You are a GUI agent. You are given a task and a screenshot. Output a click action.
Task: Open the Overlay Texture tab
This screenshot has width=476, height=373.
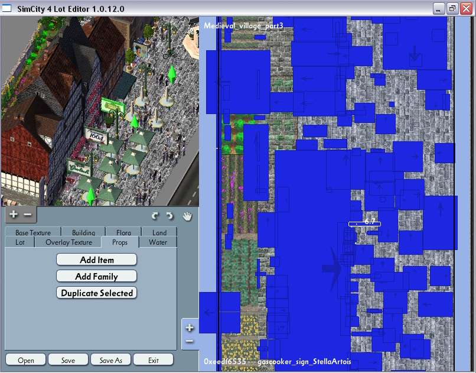(x=69, y=242)
